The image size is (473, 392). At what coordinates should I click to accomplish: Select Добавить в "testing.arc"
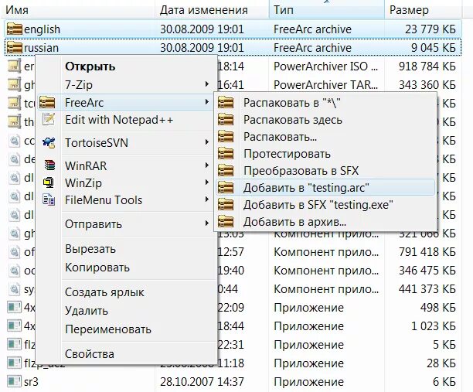tap(325, 188)
